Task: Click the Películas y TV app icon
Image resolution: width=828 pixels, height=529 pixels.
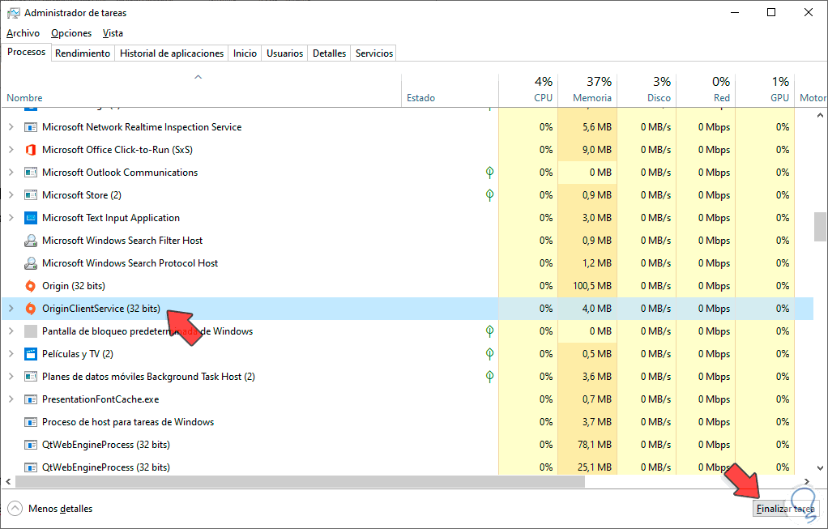Action: click(x=31, y=354)
